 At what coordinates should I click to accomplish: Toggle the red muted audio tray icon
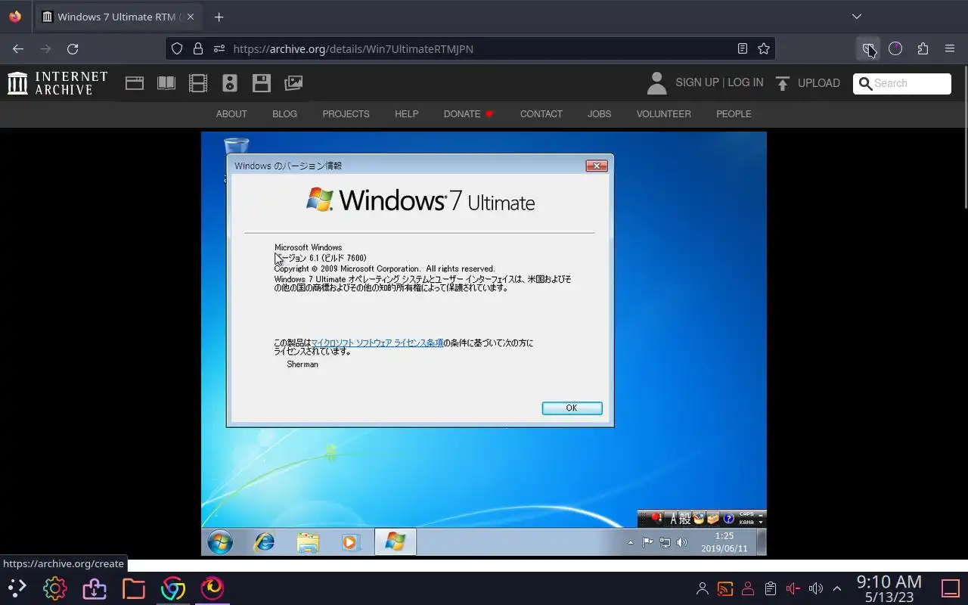pos(793,588)
